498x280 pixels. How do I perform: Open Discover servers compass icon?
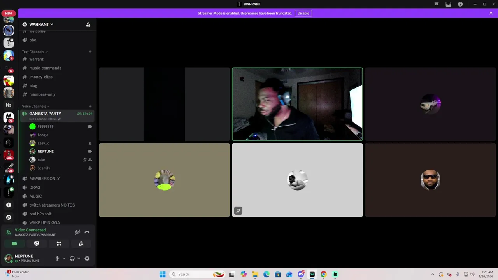pos(9,217)
